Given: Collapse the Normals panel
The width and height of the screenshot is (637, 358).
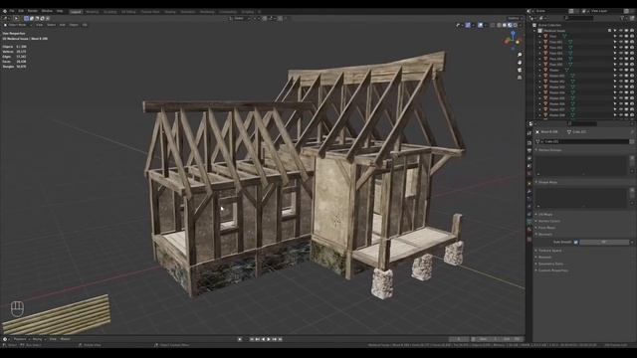Looking at the screenshot, I should (x=544, y=235).
